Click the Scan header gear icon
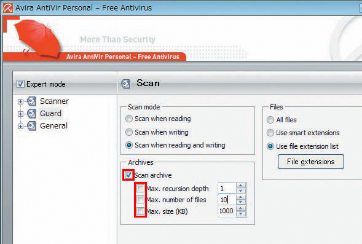 pyautogui.click(x=126, y=84)
